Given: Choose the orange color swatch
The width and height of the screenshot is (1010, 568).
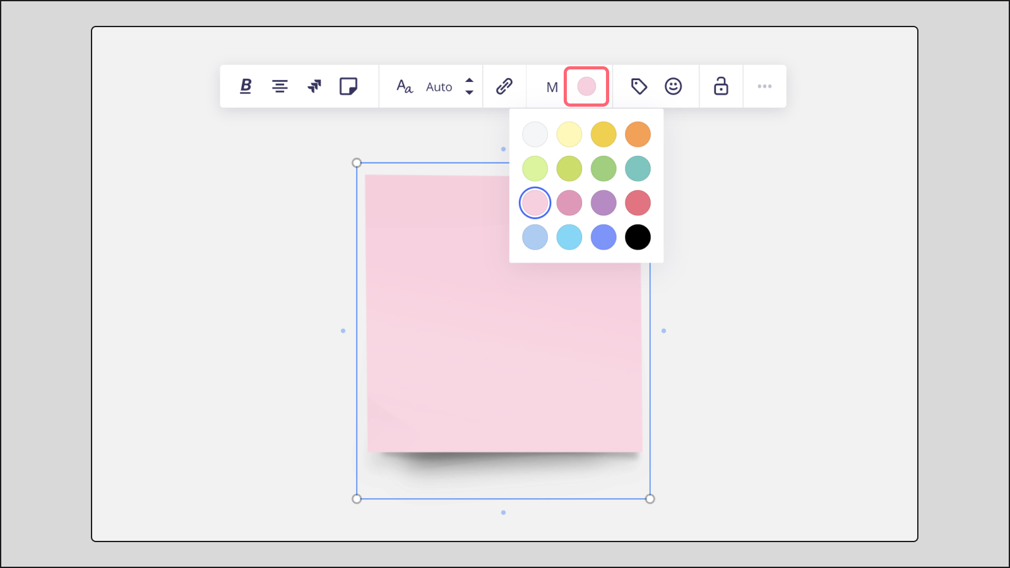Looking at the screenshot, I should (x=638, y=134).
